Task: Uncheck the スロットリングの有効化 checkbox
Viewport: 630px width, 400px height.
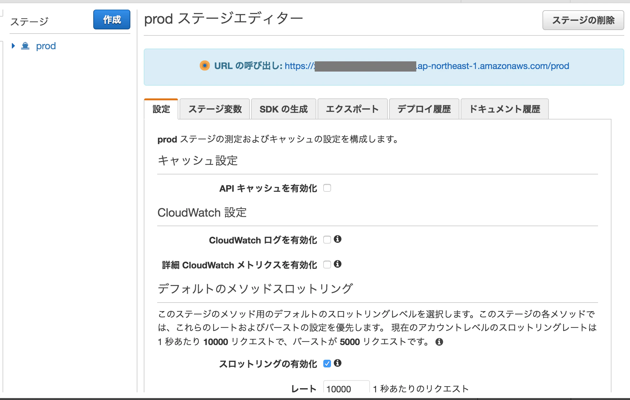Action: point(327,364)
